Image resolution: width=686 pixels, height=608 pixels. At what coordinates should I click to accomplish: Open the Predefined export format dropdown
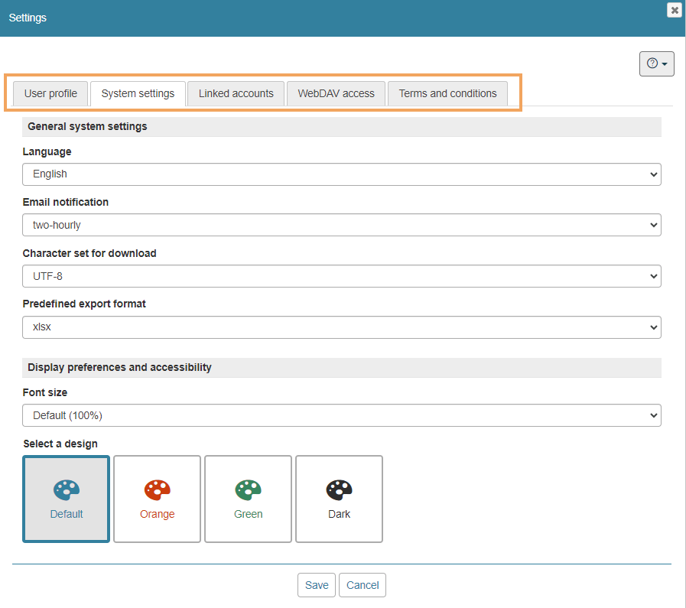point(341,327)
